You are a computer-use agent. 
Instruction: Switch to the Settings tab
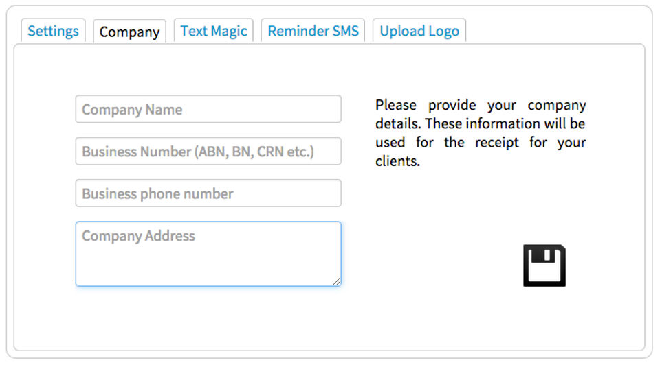click(53, 31)
